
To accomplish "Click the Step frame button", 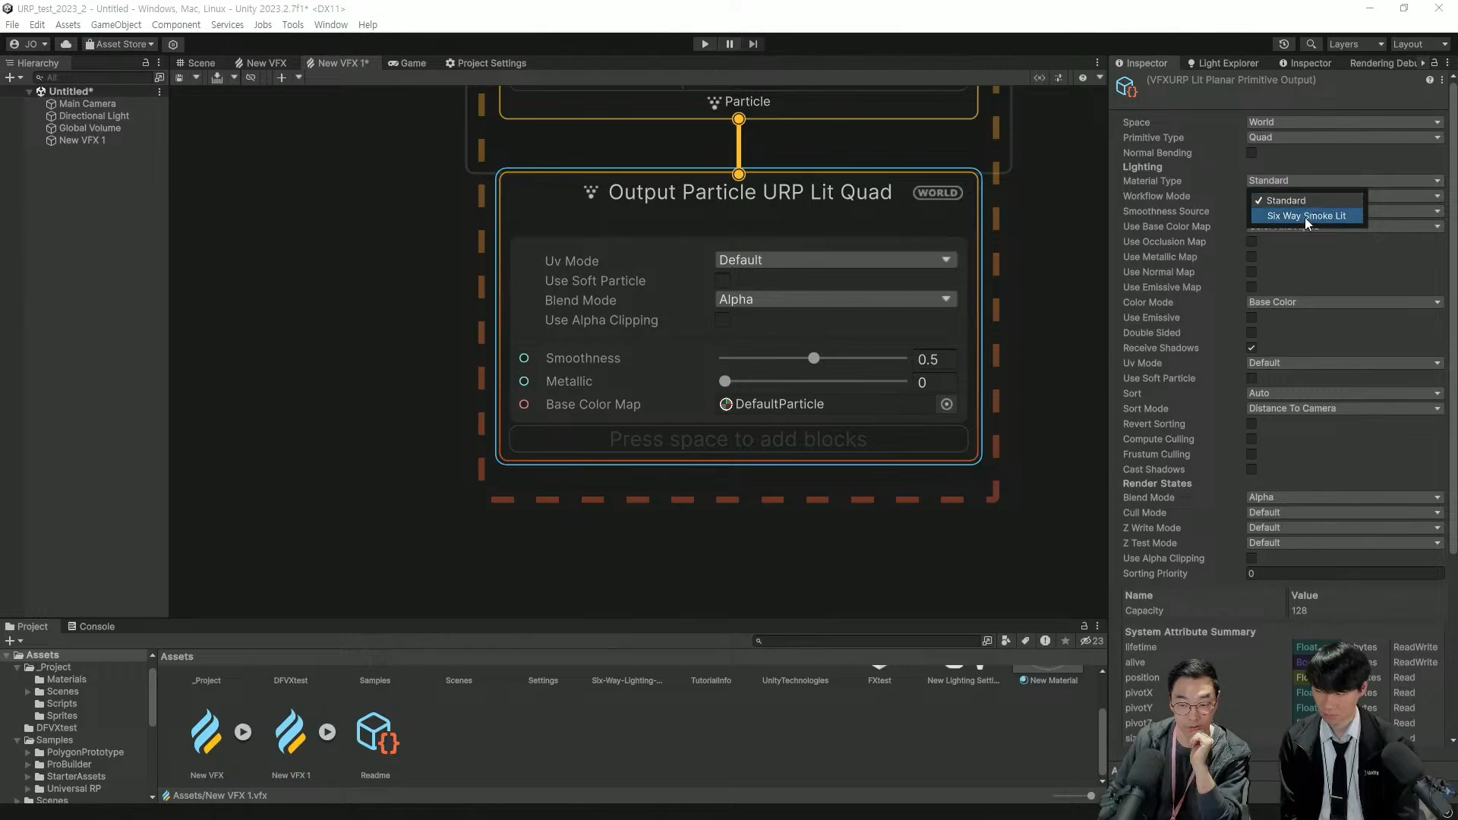I will (x=753, y=44).
